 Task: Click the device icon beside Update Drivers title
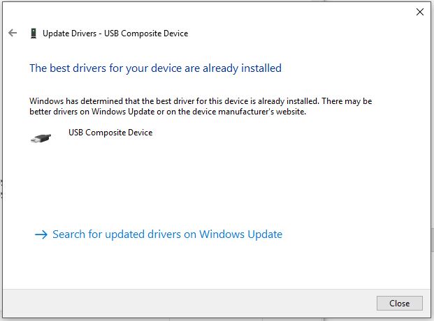34,33
